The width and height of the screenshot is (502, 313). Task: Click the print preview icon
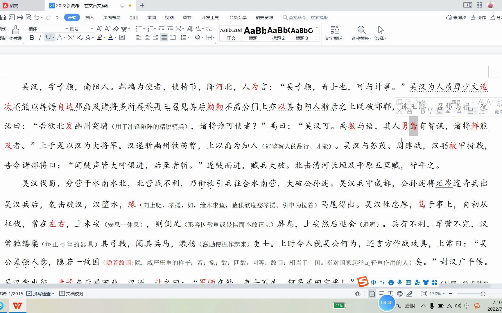tap(28, 18)
